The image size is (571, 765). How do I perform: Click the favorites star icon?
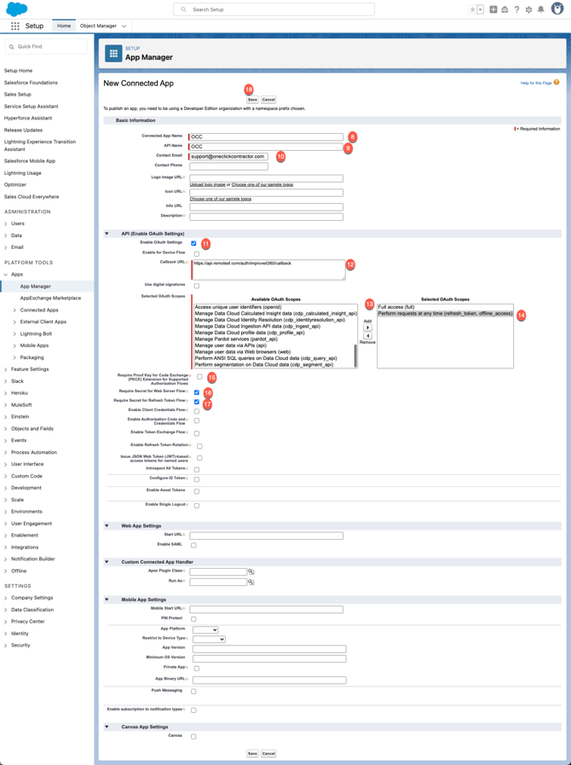coord(473,9)
